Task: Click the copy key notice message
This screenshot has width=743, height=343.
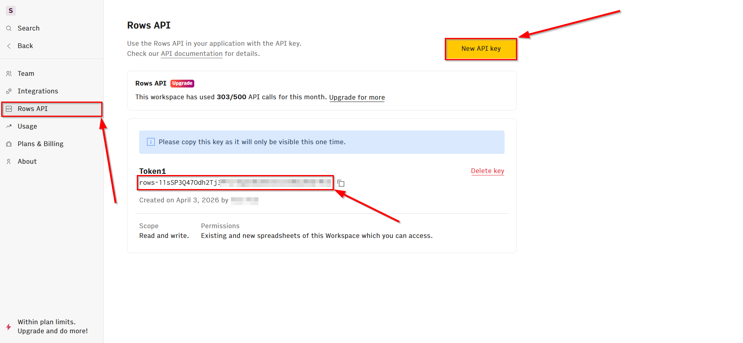Action: (252, 142)
